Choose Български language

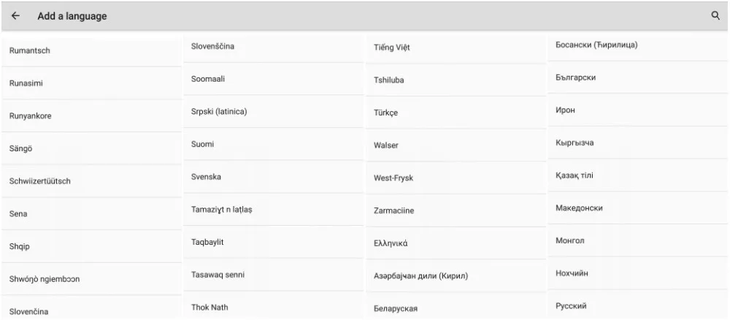(x=638, y=77)
